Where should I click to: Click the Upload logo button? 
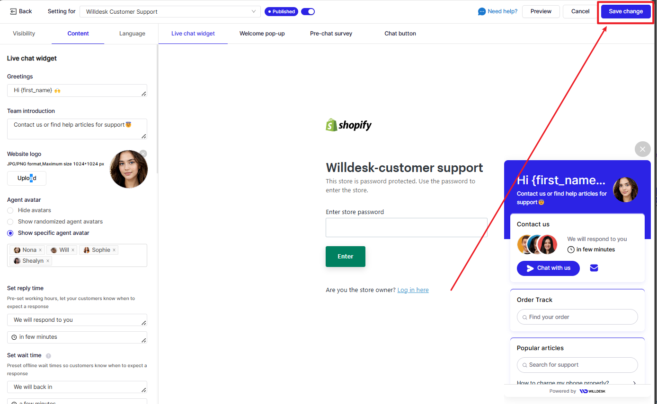coord(27,178)
